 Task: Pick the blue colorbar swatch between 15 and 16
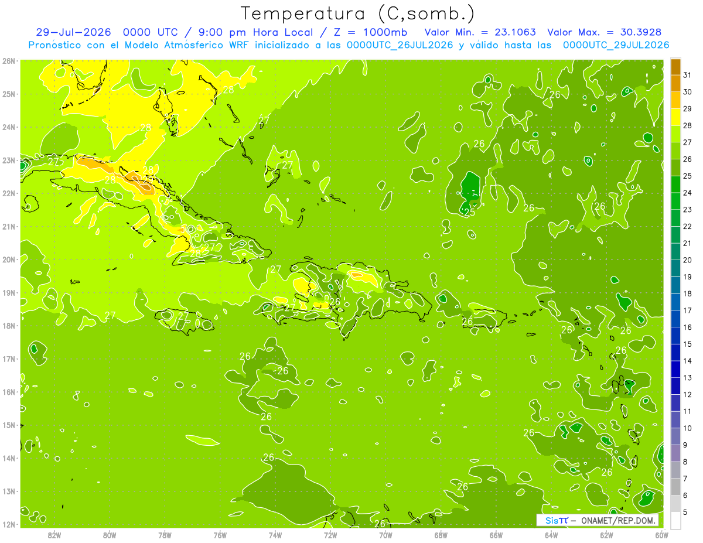675,336
